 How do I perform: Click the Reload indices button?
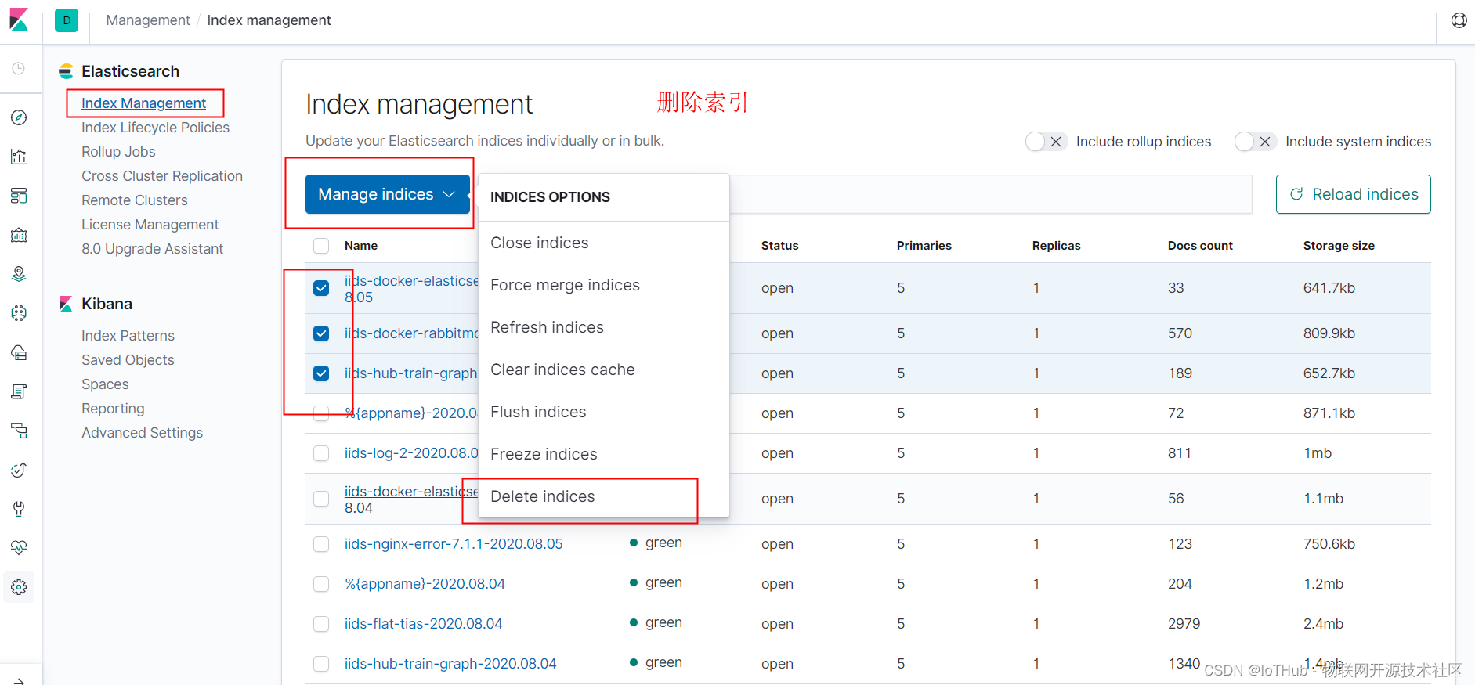click(x=1353, y=194)
